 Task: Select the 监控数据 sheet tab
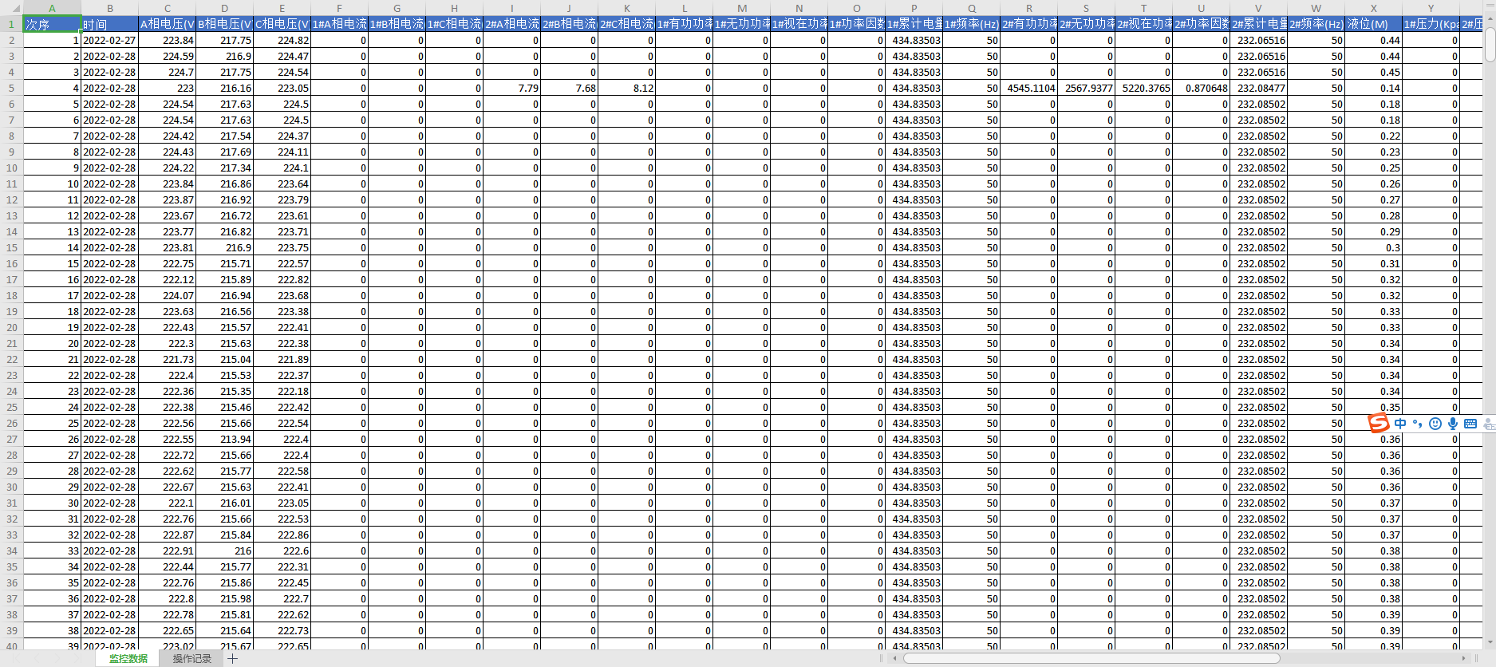pos(128,658)
